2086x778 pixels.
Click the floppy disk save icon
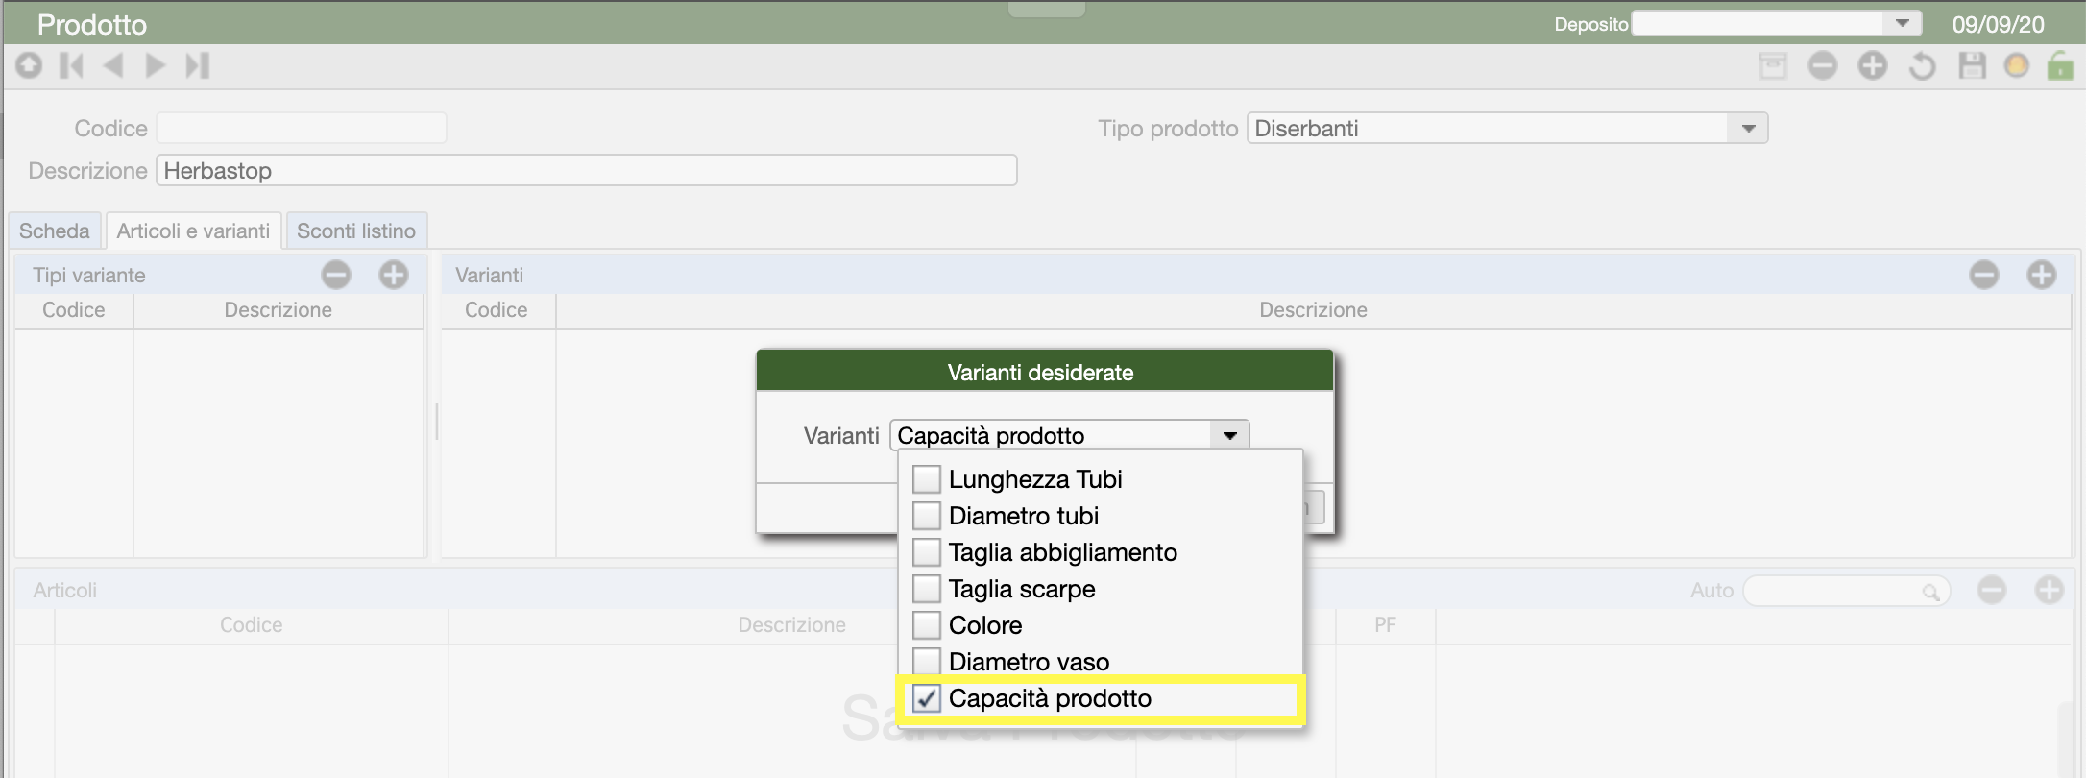point(1972,65)
